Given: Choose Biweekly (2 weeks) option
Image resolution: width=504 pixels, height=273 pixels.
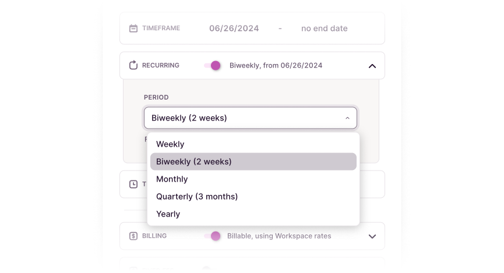Looking at the screenshot, I should point(194,162).
